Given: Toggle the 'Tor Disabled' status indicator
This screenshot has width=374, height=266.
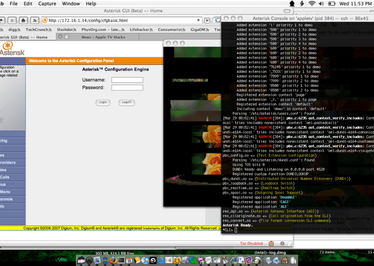Looking at the screenshot, I should point(251,244).
